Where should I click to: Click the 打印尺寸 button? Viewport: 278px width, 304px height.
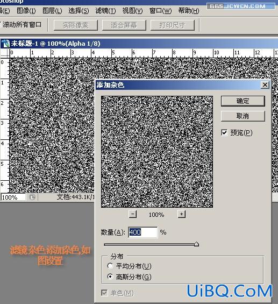tap(173, 25)
